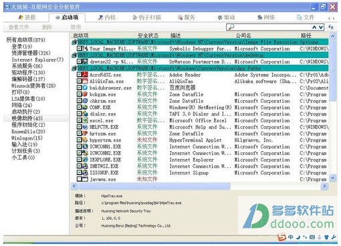Click the INETWIZ.EXE icon
Viewport: 341px width, 246px height.
click(85, 166)
